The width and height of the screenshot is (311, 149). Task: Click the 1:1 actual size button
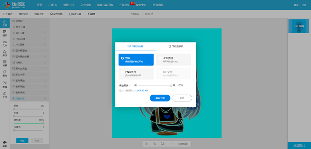pyautogui.click(x=171, y=144)
